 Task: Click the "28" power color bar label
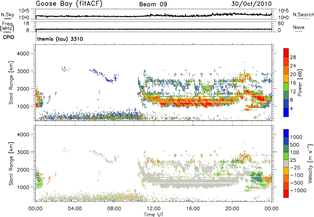coord(293,57)
